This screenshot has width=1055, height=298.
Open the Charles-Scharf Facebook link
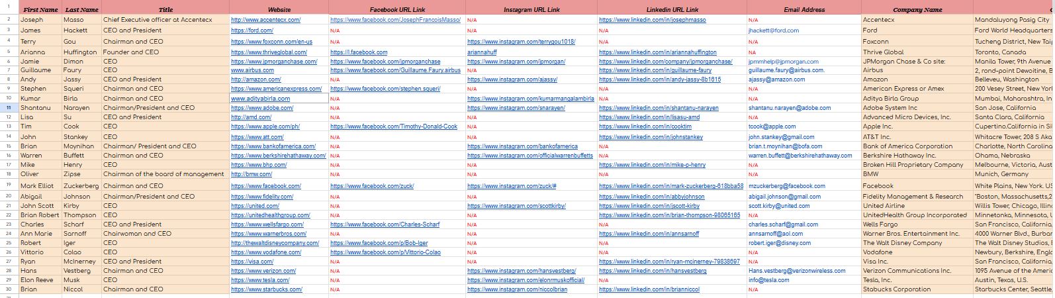click(385, 224)
